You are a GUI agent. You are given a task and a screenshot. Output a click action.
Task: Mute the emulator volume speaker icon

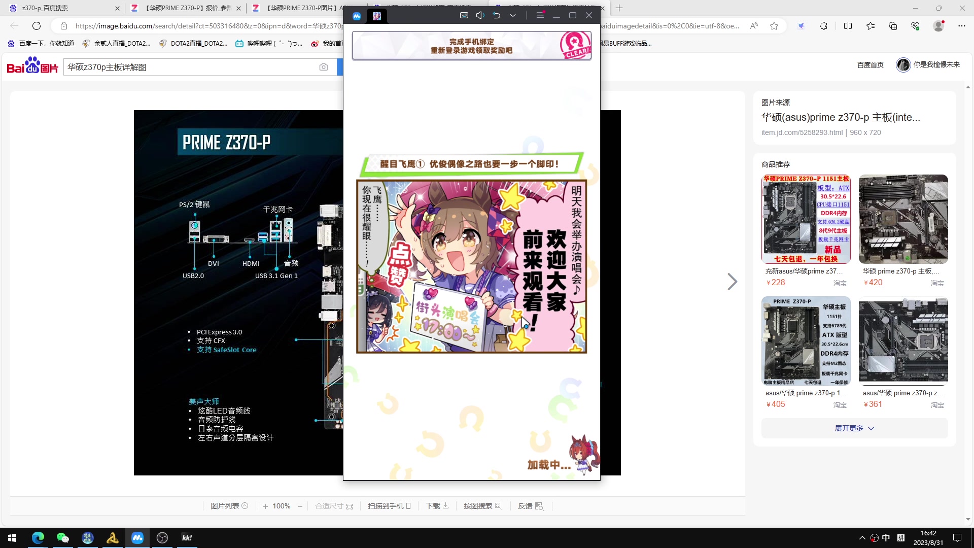(480, 15)
